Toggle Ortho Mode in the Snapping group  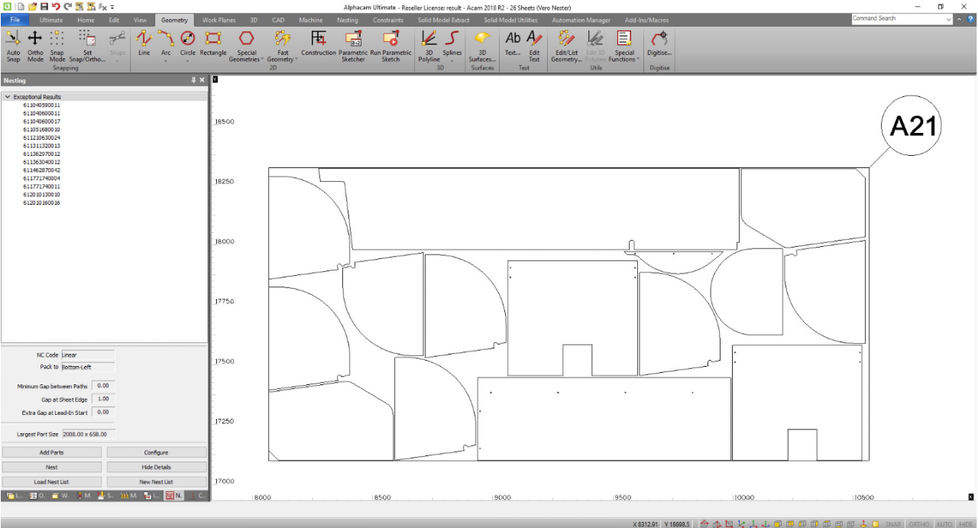coord(35,46)
